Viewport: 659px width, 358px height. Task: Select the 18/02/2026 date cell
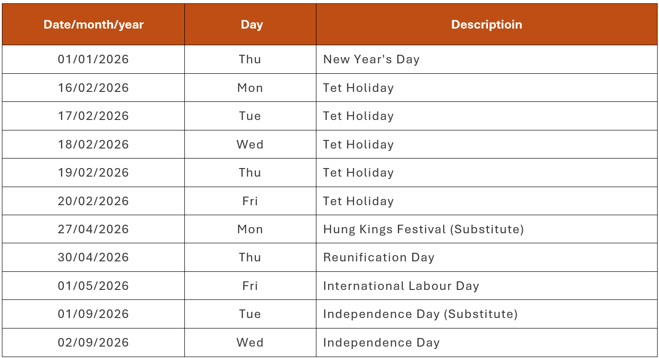pyautogui.click(x=93, y=145)
